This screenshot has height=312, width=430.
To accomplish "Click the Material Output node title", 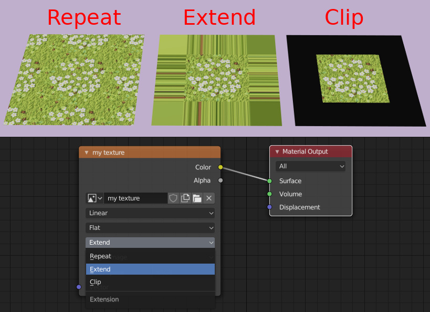I will pos(305,152).
